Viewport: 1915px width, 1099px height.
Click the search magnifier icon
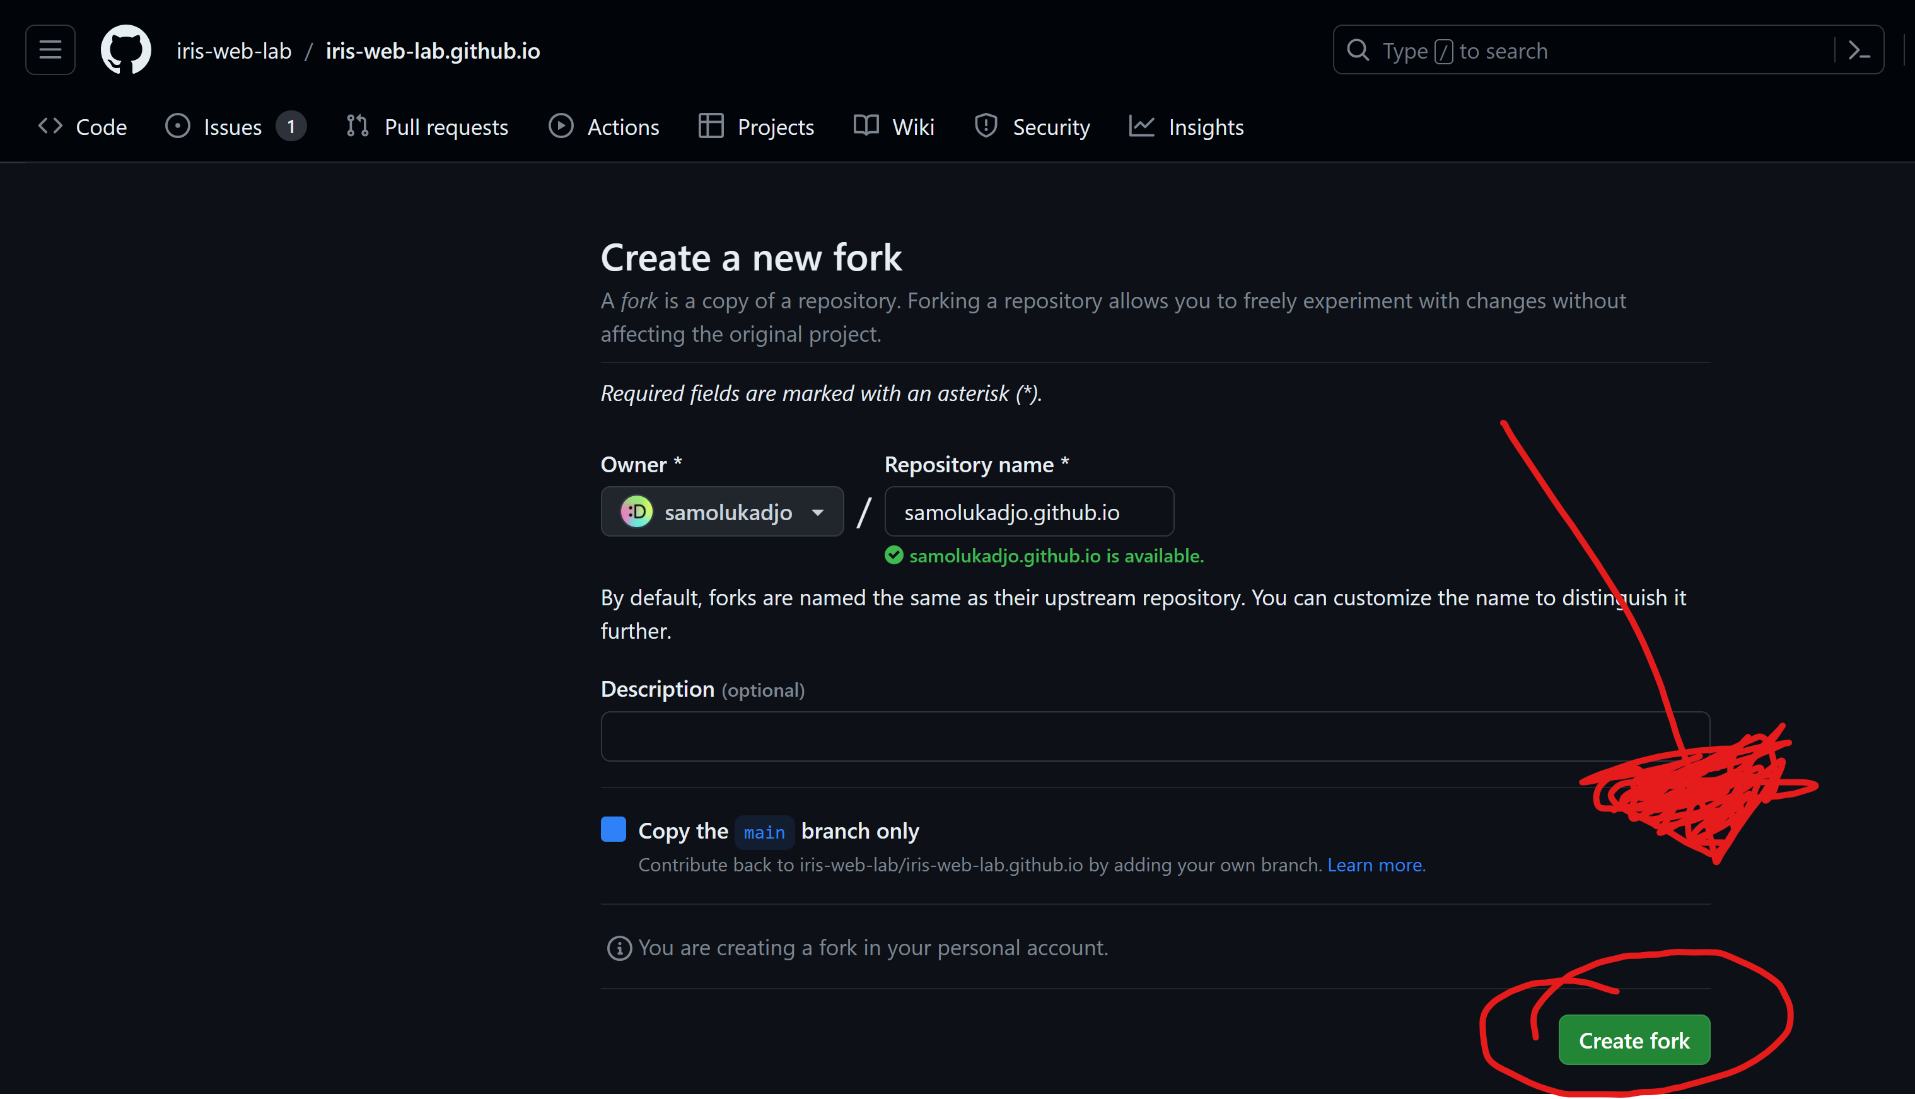coord(1357,49)
